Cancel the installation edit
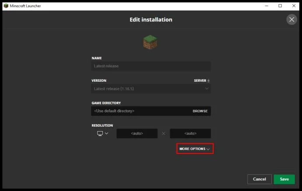 (x=260, y=179)
